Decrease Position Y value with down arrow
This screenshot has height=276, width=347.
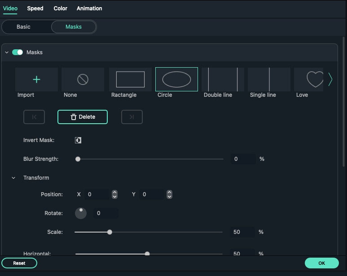point(170,197)
